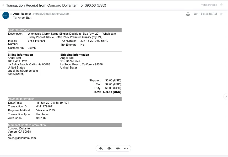Screen dimensions: 228x157
Task: Click the Reply arrow icon
Action: point(101,148)
